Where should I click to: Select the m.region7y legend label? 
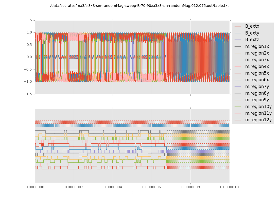tap(257, 87)
